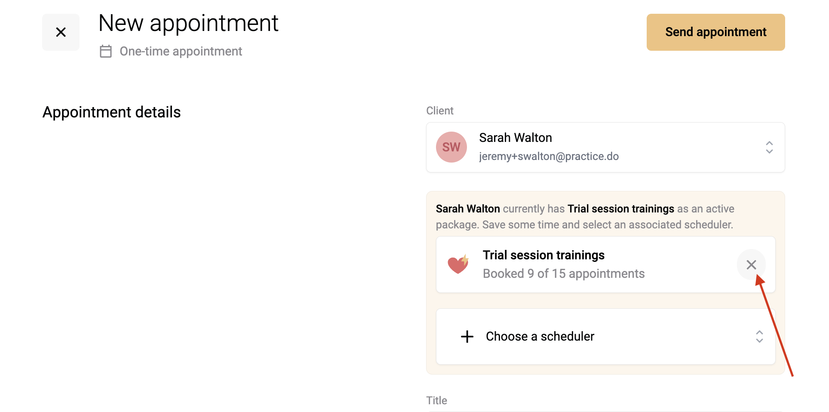The width and height of the screenshot is (829, 412).
Task: Click bold Sarah Walton name in package notice
Action: tap(468, 209)
